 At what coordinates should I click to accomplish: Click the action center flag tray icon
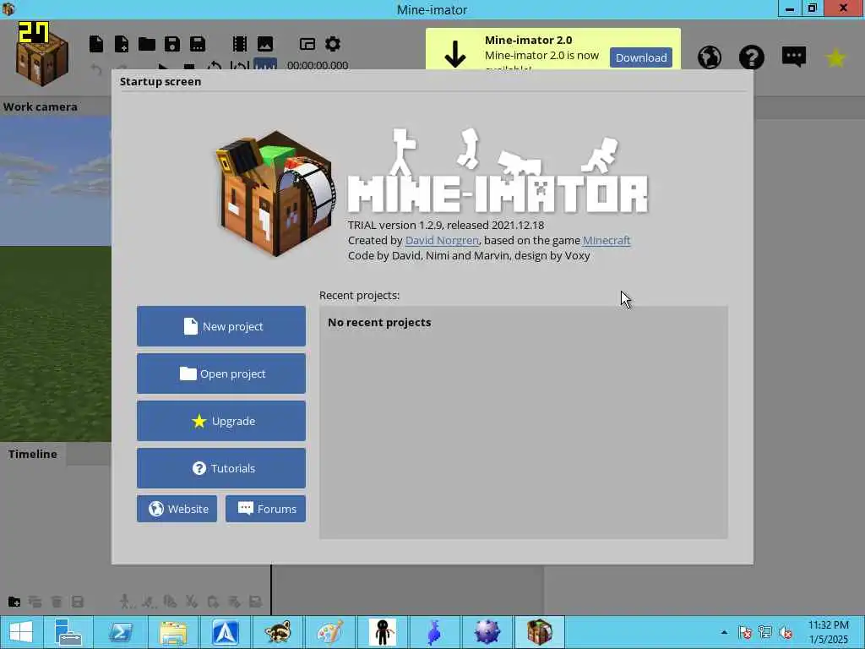(745, 632)
